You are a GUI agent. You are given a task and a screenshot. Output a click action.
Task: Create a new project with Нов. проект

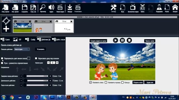click(x=15, y=8)
